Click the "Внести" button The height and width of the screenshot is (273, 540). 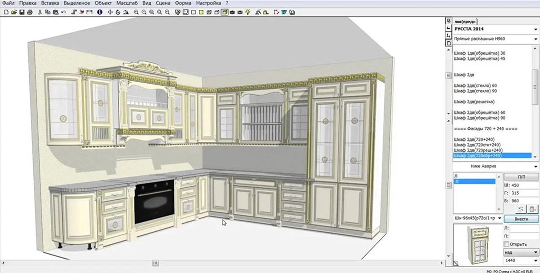pos(521,219)
